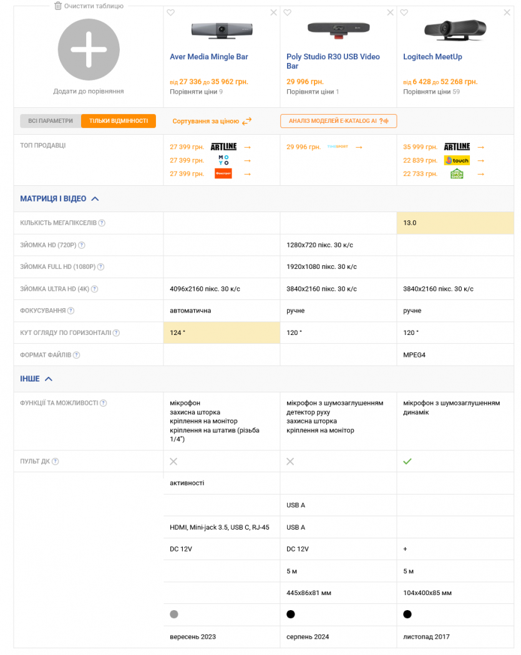Screen dimensions: 521x655
Task: Remove Logitech MeetUp from comparison
Action: [x=507, y=12]
